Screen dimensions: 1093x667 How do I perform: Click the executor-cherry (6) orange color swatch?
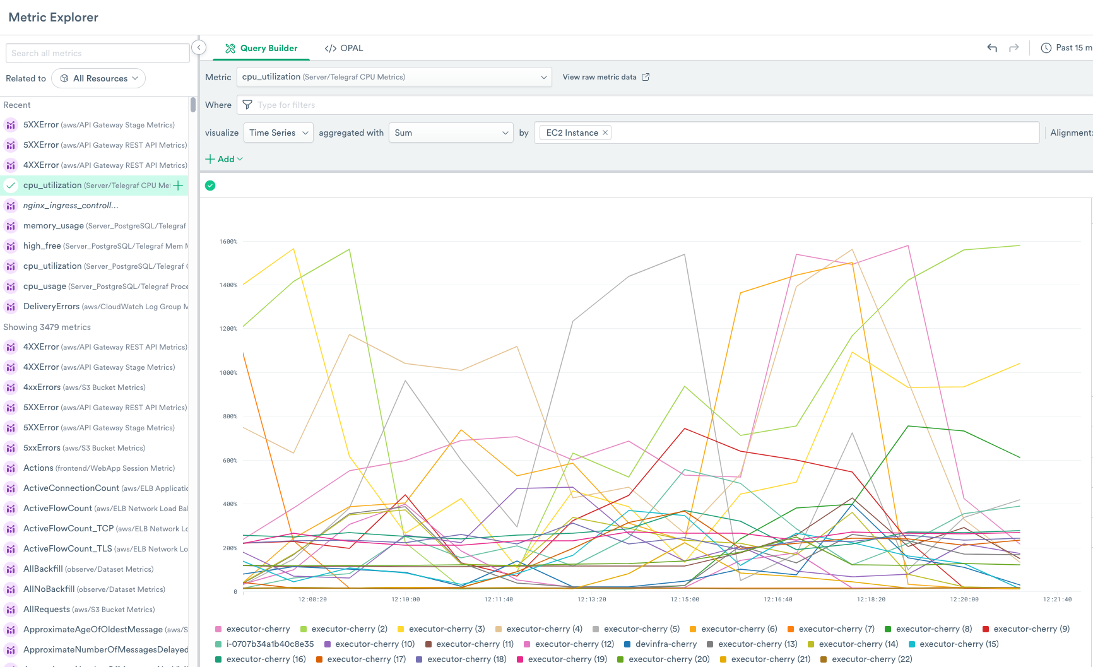coord(693,629)
